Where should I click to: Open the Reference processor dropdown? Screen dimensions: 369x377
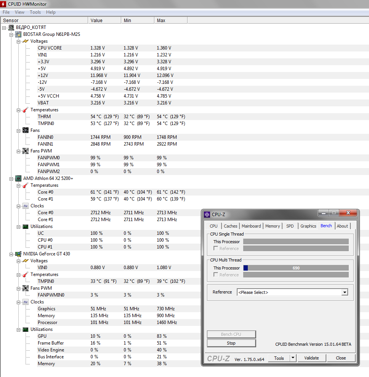pyautogui.click(x=345, y=292)
